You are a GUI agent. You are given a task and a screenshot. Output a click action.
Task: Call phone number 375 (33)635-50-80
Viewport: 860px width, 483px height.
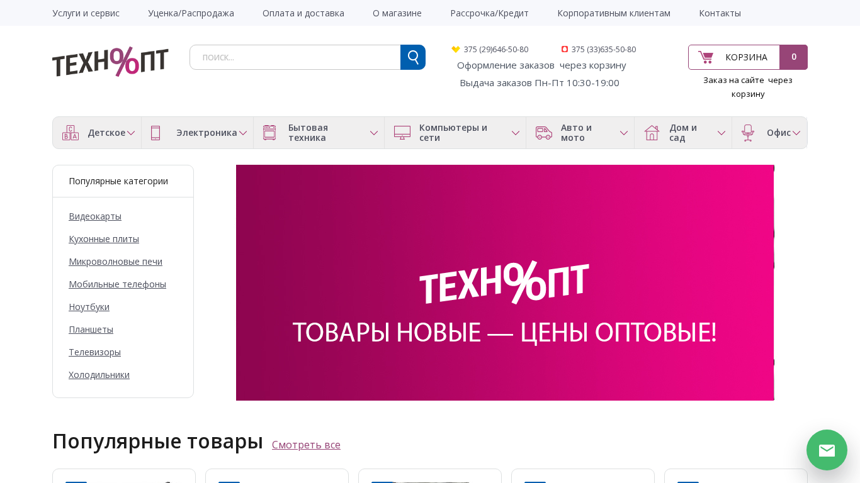pos(604,49)
